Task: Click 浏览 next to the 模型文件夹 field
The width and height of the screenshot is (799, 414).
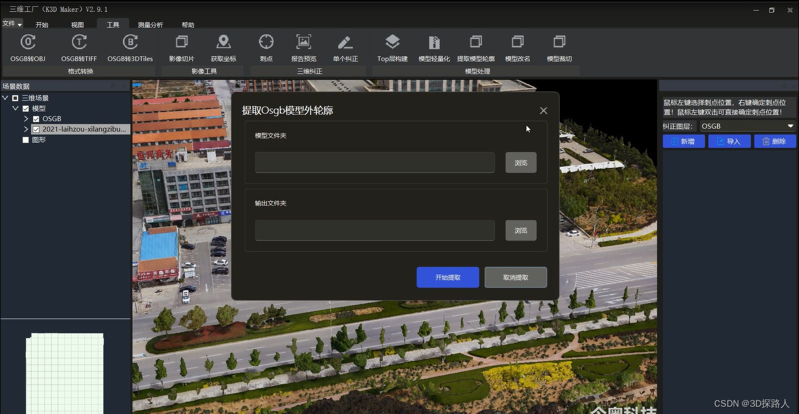Action: click(x=521, y=163)
